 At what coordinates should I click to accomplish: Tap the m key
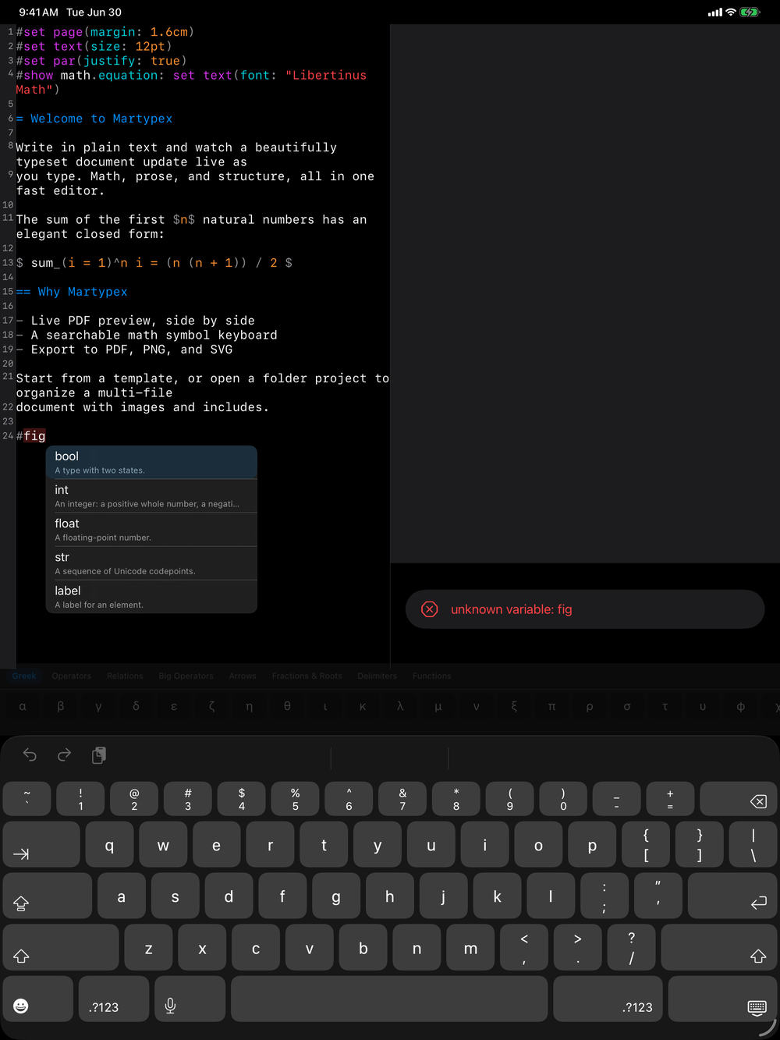click(x=470, y=948)
